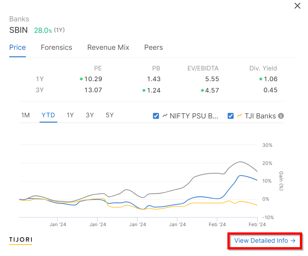Click the Banks sector label
The height and width of the screenshot is (256, 308).
[x=19, y=19]
